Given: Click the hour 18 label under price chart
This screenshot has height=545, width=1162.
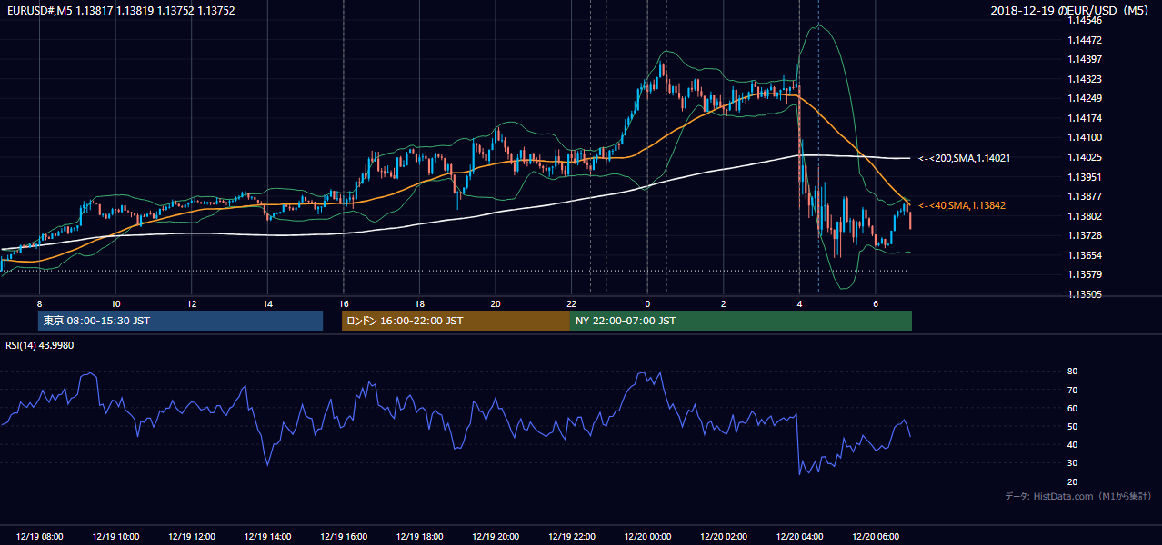Looking at the screenshot, I should coord(419,303).
